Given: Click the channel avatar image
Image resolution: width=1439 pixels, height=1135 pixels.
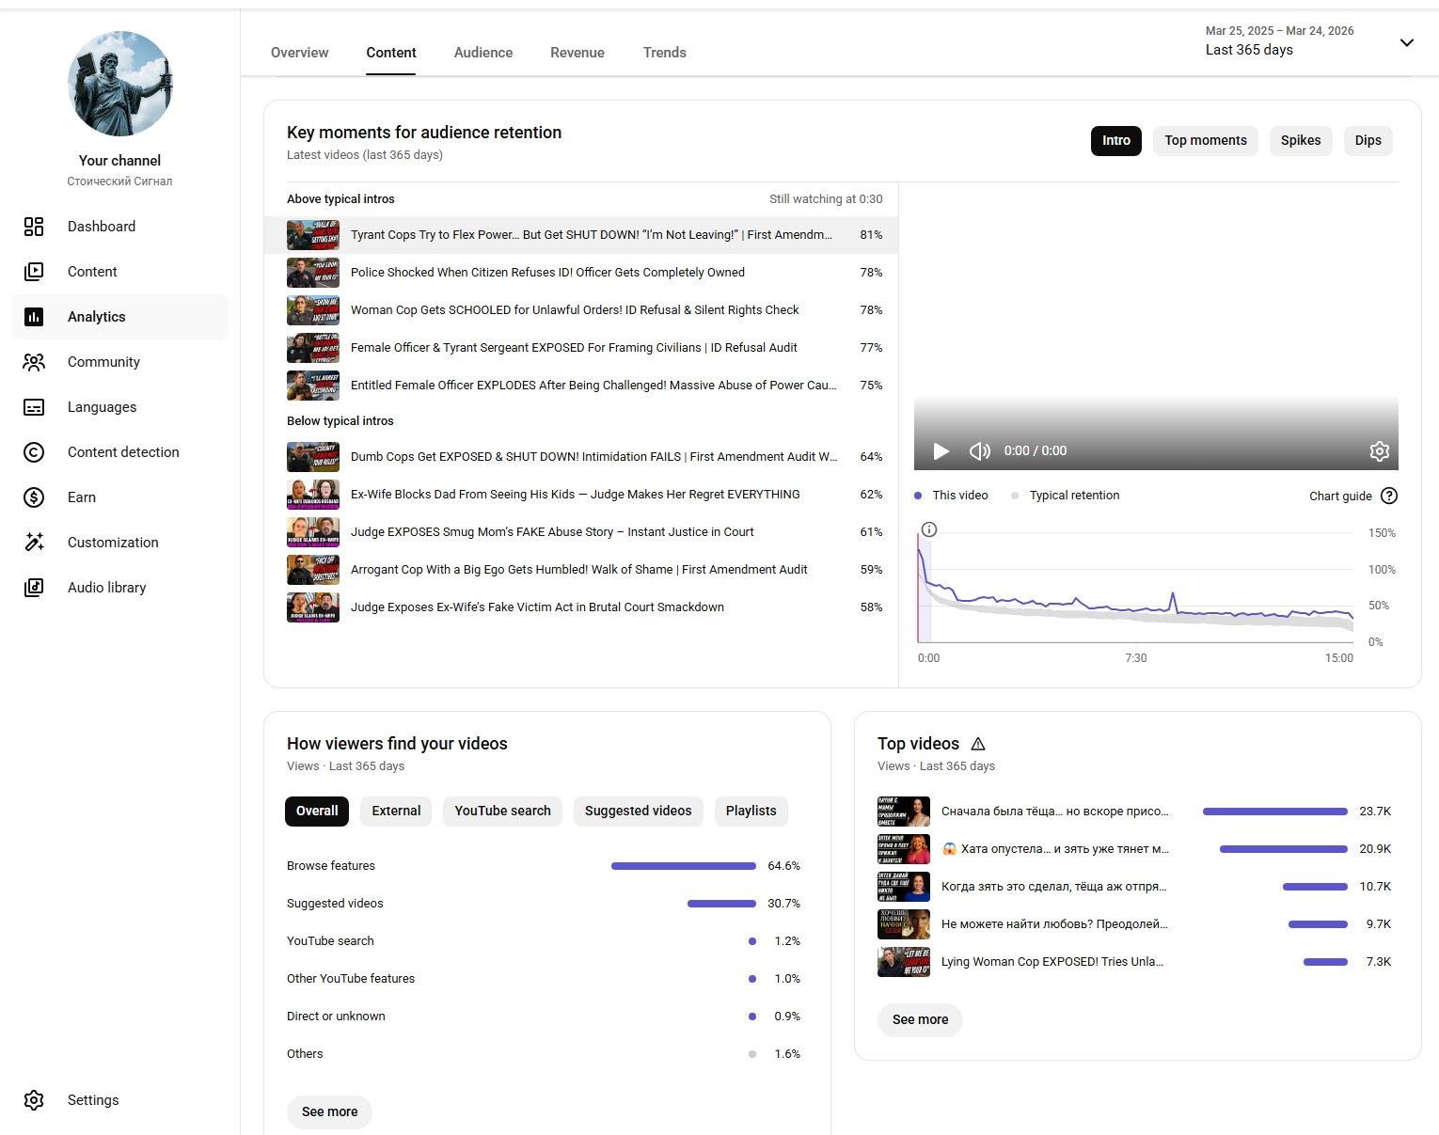Looking at the screenshot, I should point(120,84).
